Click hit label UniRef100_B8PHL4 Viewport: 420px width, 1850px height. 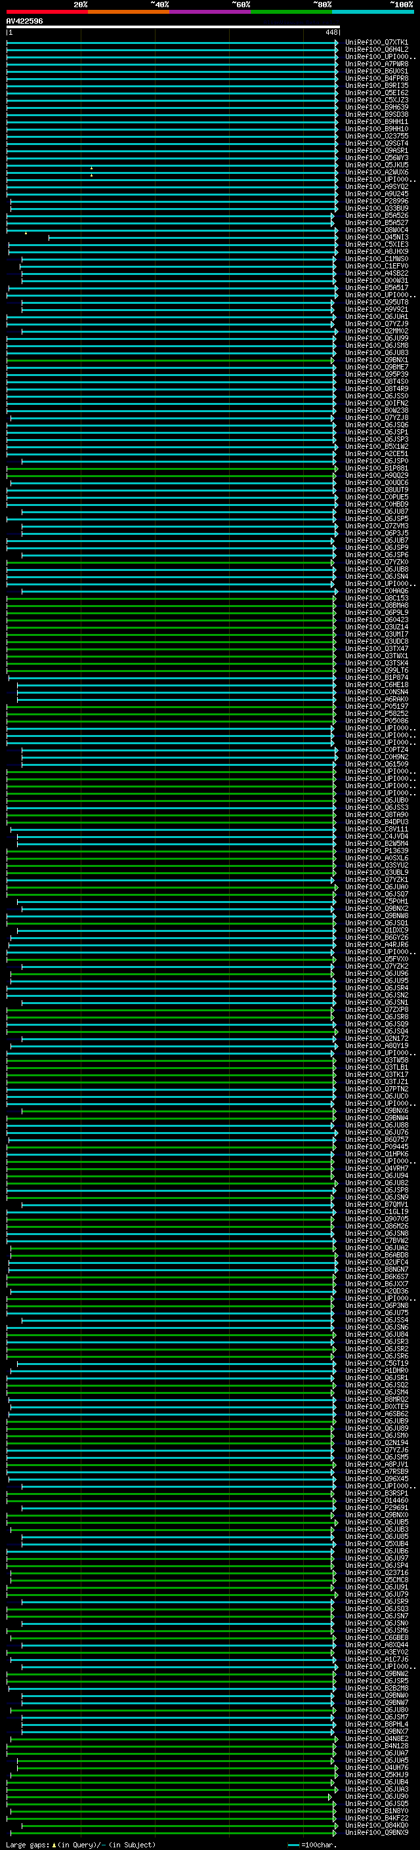pyautogui.click(x=376, y=1723)
